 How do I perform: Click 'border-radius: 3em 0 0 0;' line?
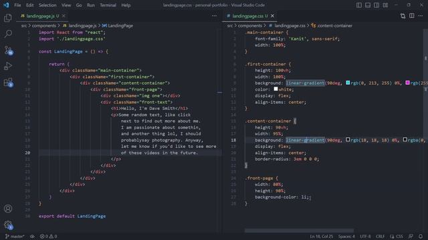point(287,159)
